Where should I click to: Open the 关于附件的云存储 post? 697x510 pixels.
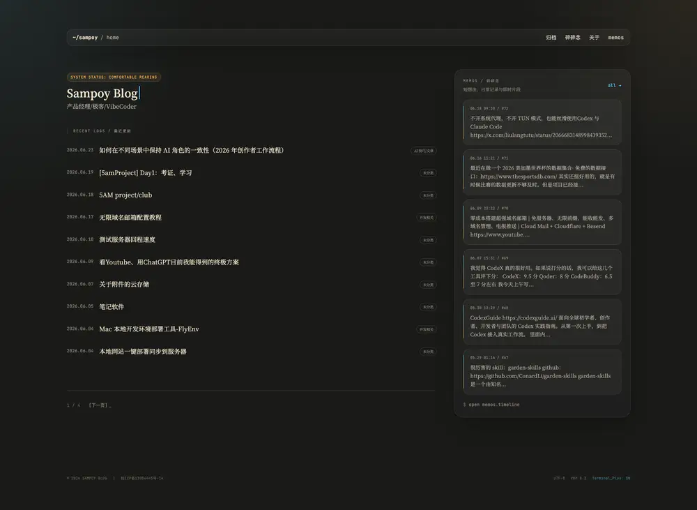[x=124, y=285]
